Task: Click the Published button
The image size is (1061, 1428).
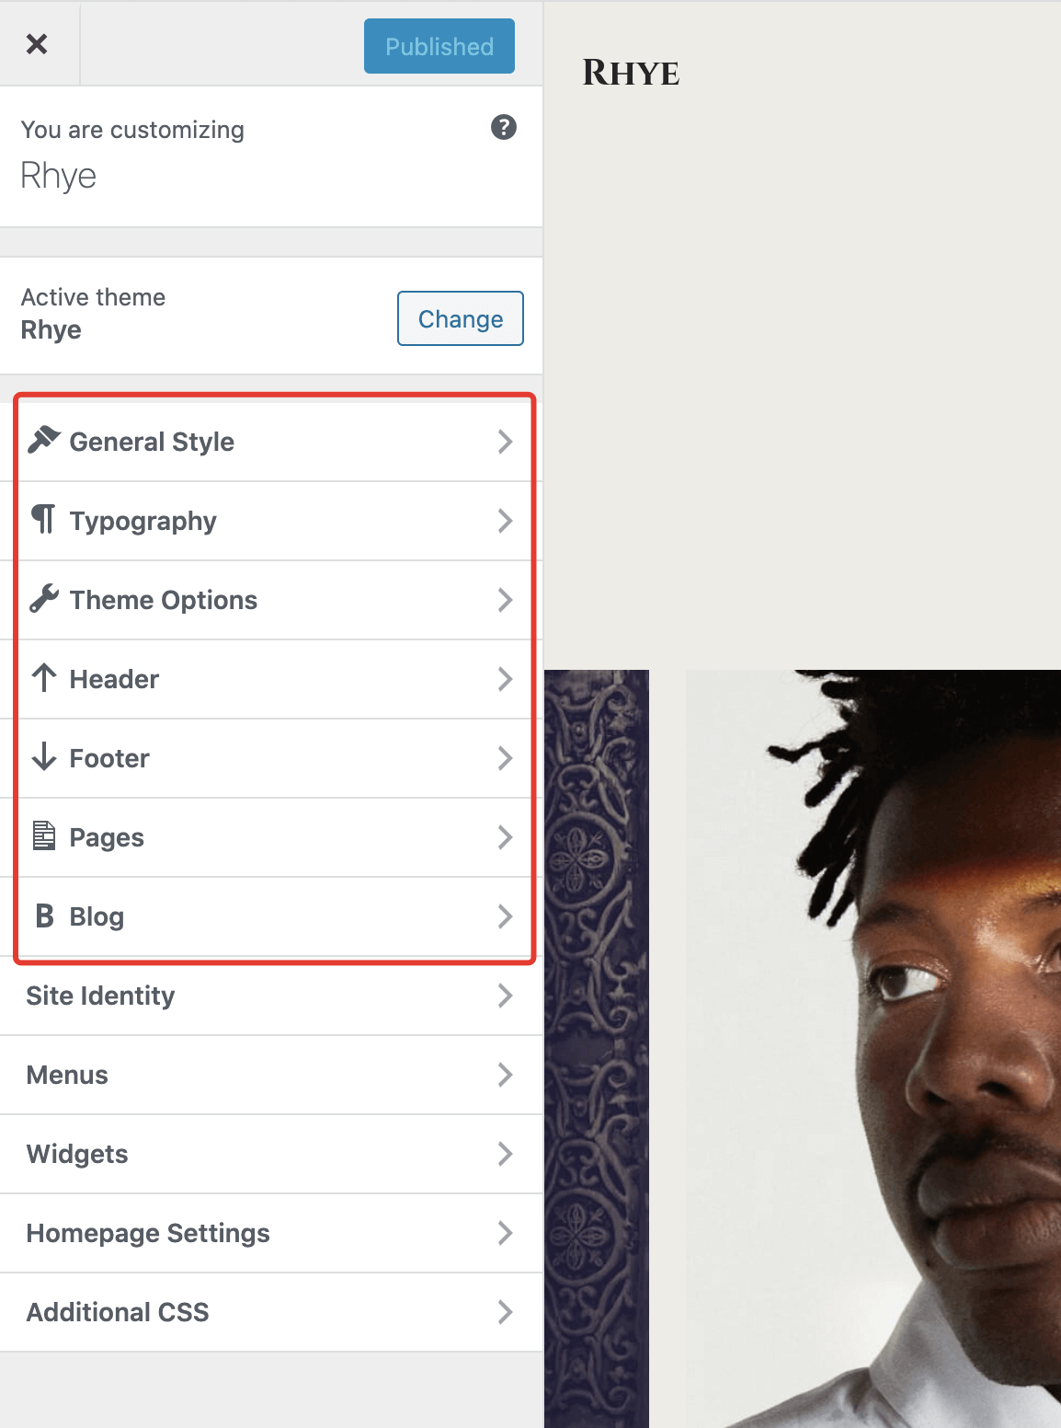Action: pyautogui.click(x=439, y=46)
